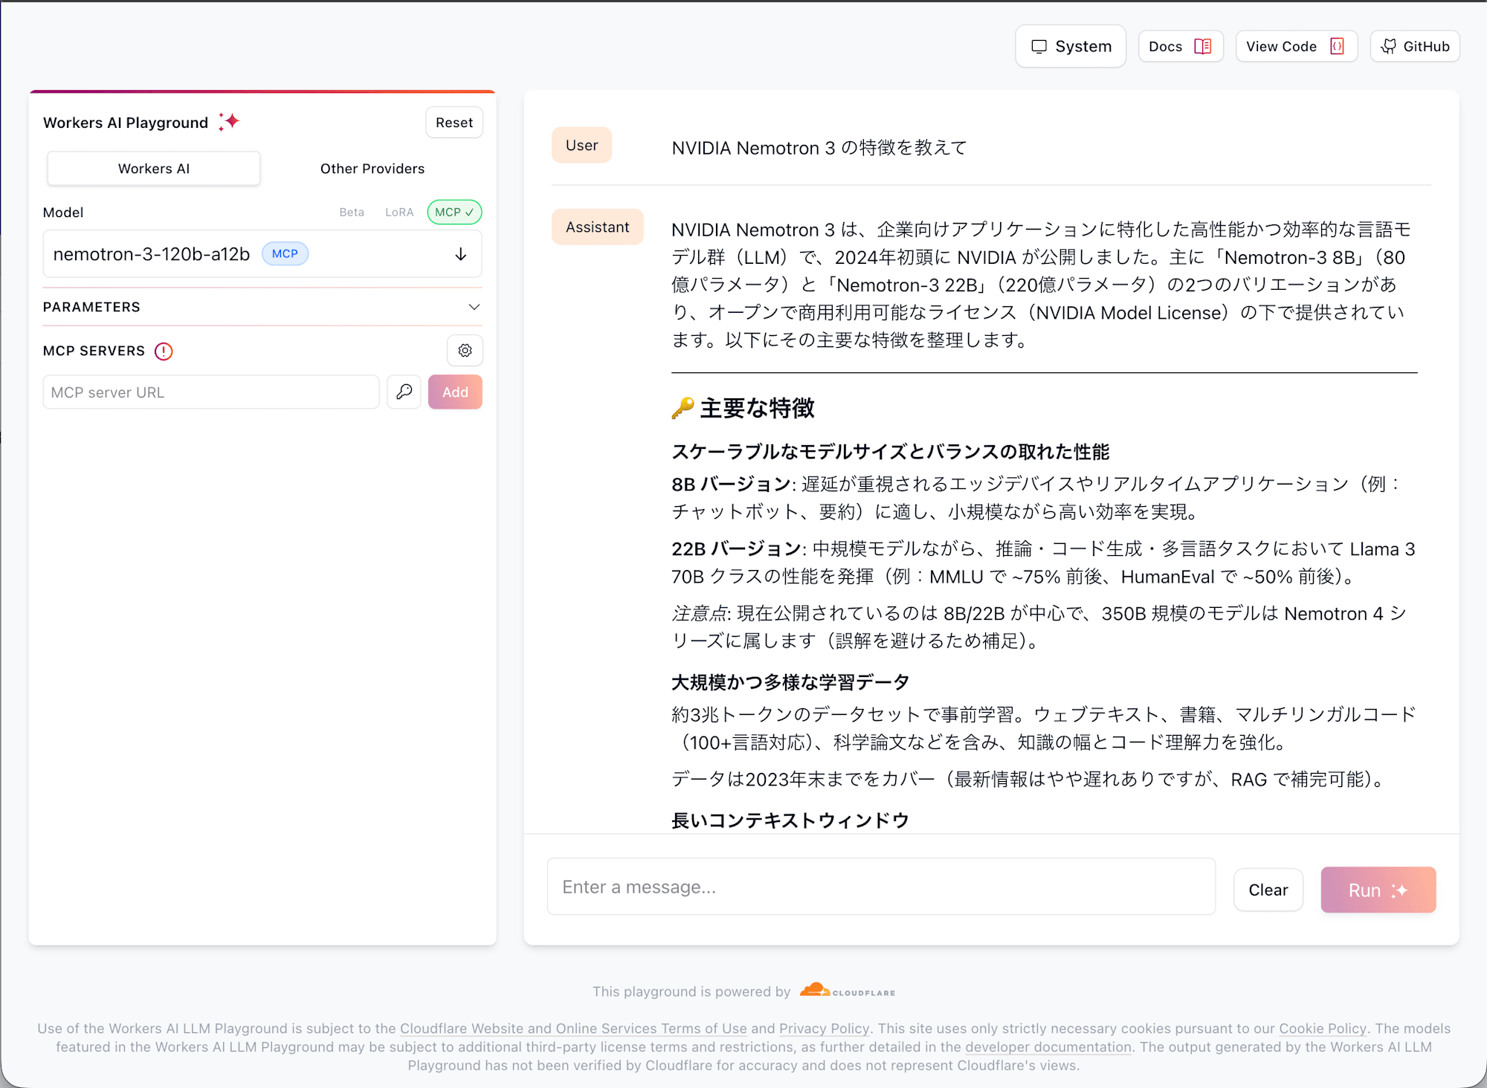Toggle the LoRA model filter
1487x1088 pixels.
[399, 213]
